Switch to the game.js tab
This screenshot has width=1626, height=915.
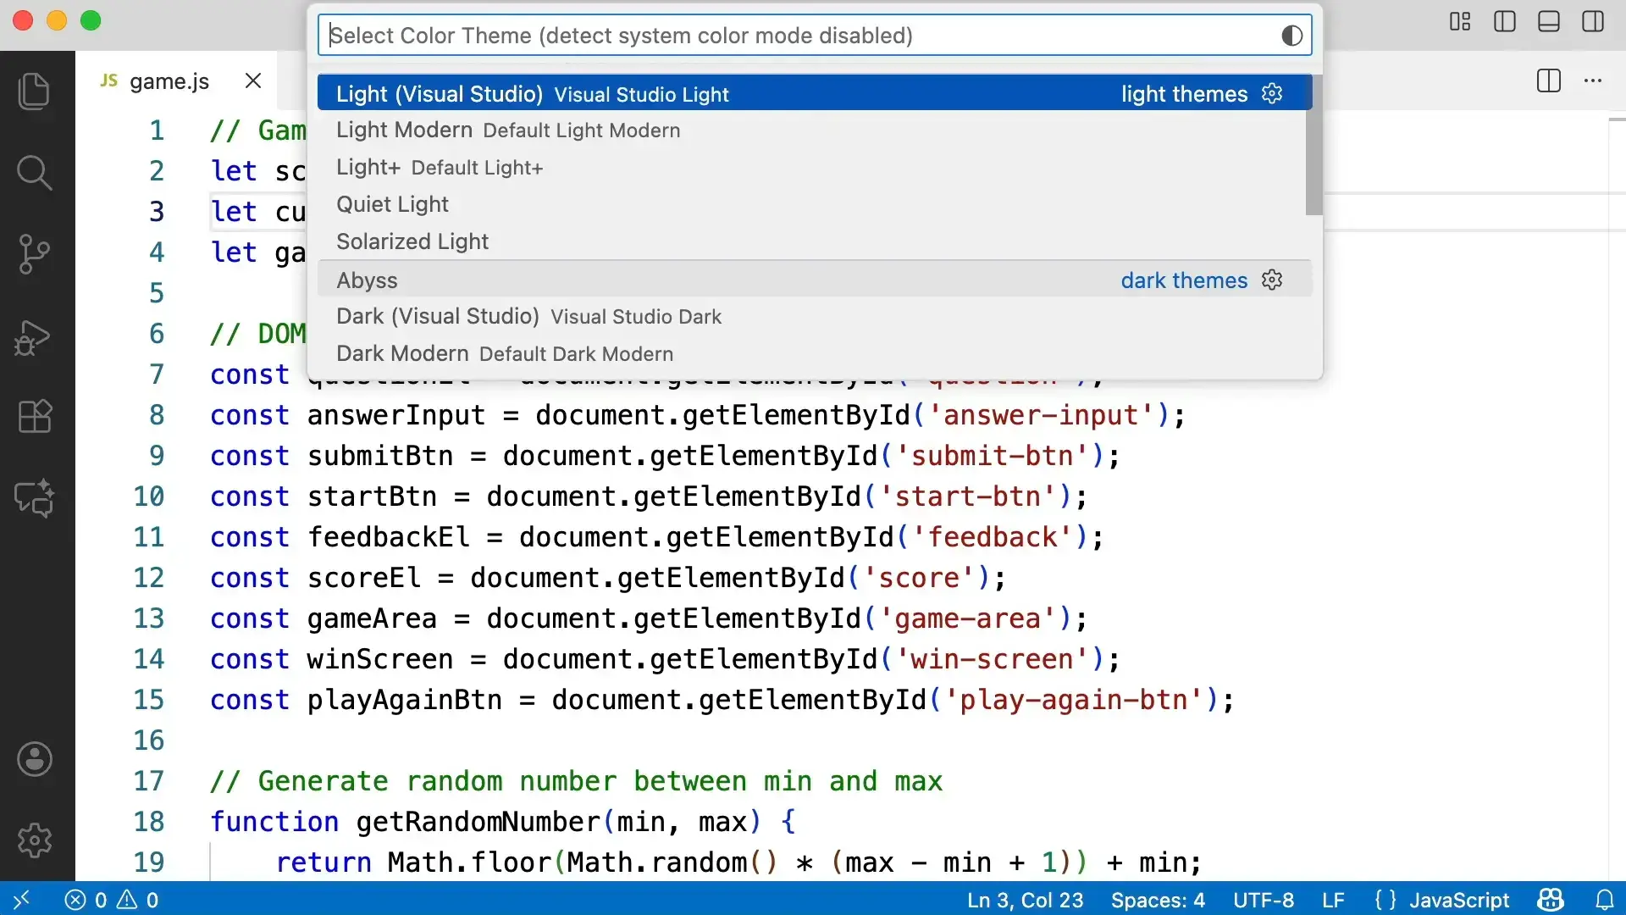(x=169, y=81)
